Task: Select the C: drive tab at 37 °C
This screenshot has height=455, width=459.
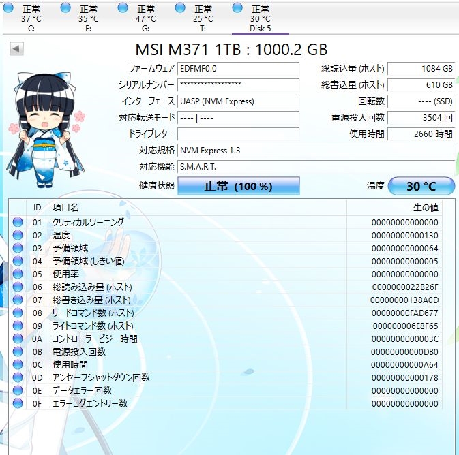Action: [x=31, y=18]
